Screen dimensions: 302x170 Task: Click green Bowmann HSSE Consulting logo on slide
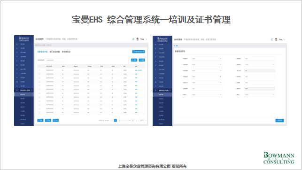279,158
